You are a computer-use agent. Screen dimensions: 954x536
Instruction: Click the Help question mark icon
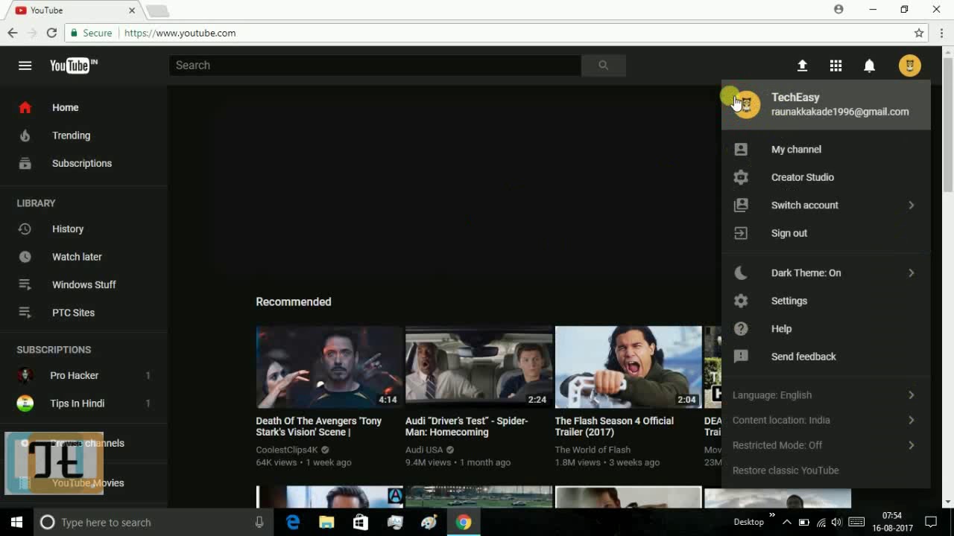click(x=740, y=329)
